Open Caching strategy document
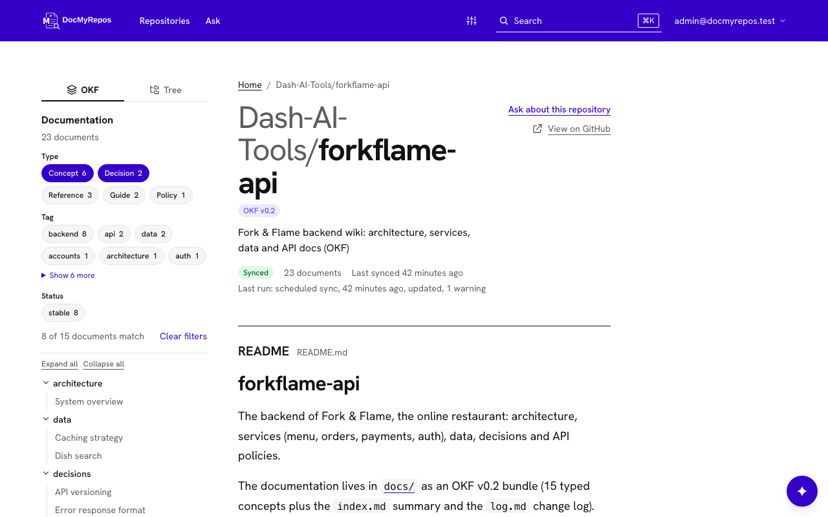Viewport: 828px width, 517px height. (x=89, y=438)
